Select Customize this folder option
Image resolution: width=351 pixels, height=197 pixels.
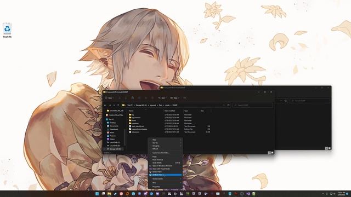pyautogui.click(x=165, y=153)
